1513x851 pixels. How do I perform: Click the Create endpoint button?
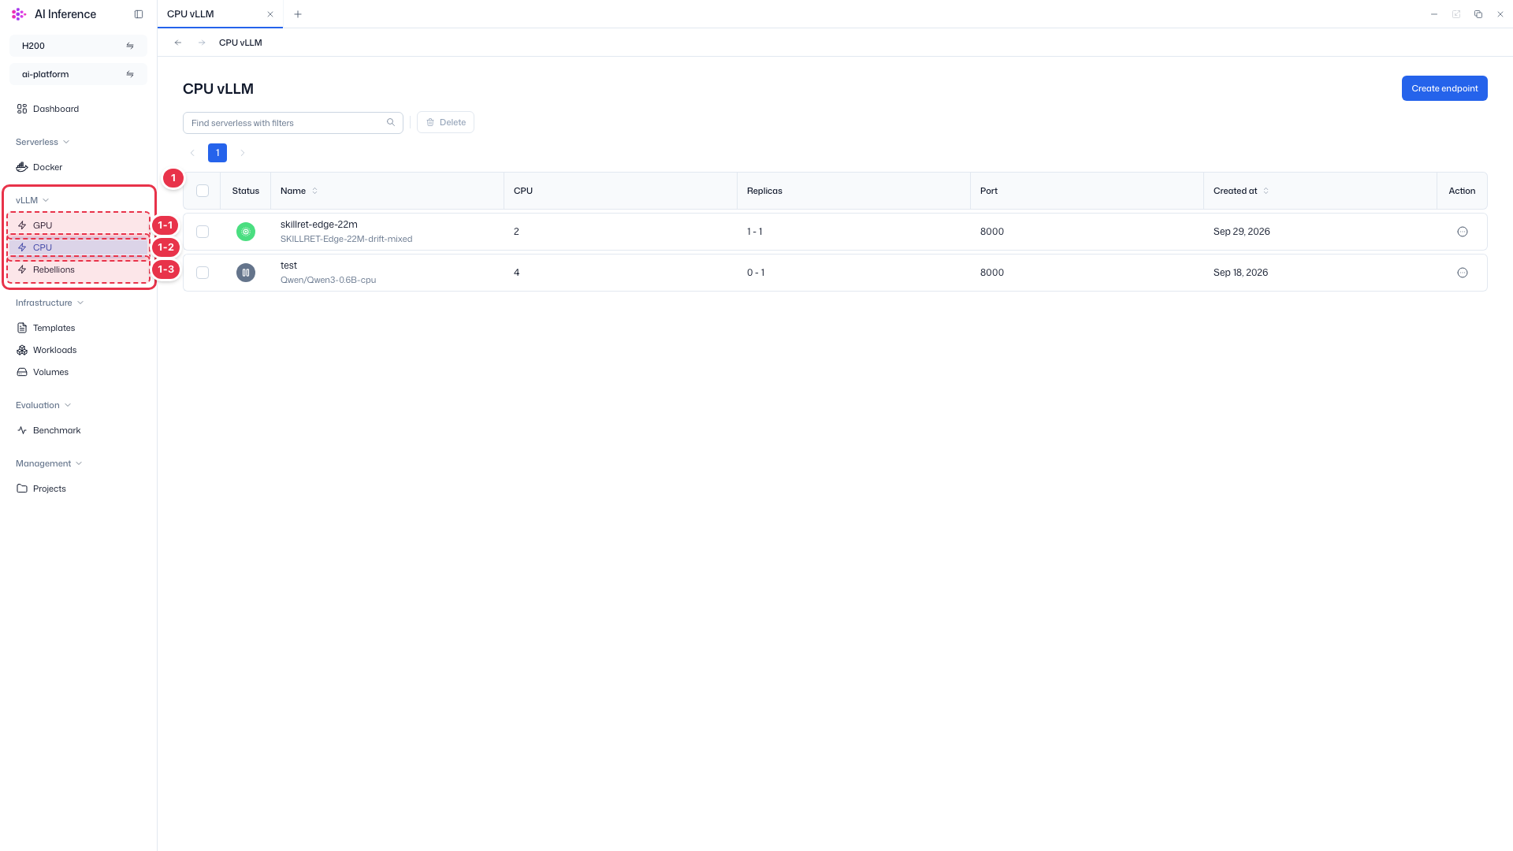point(1444,88)
